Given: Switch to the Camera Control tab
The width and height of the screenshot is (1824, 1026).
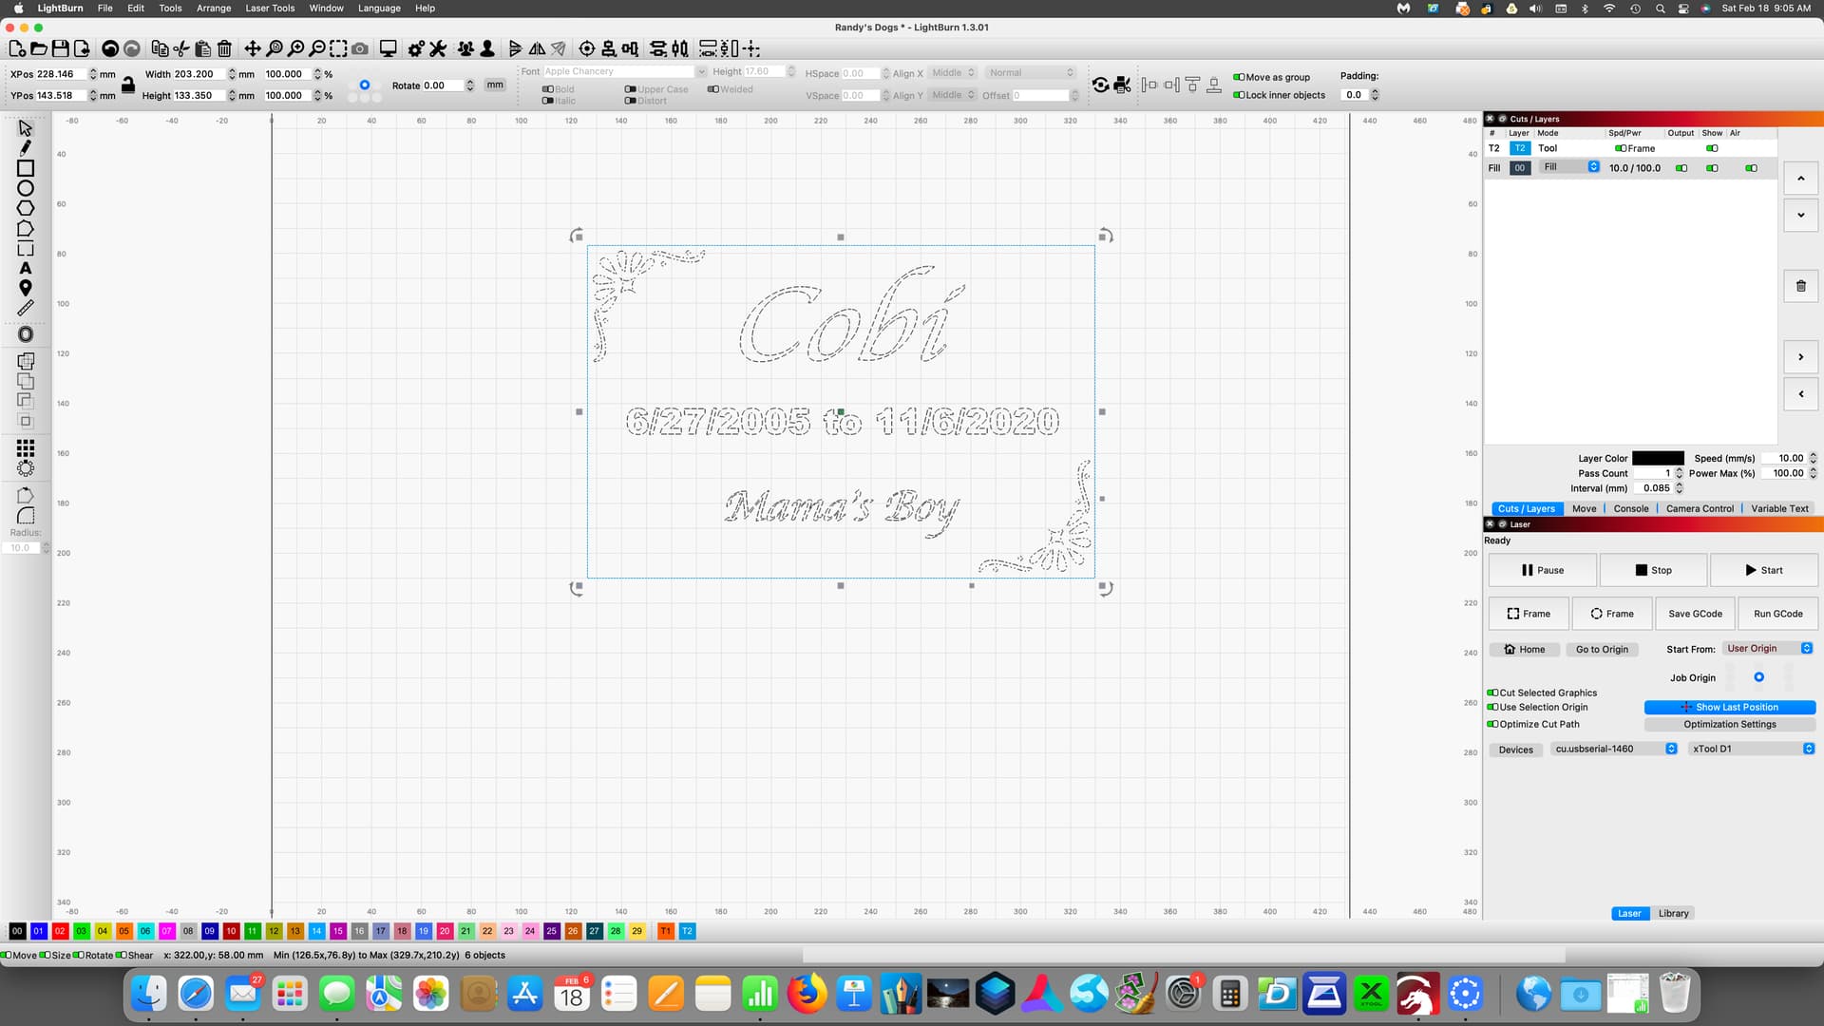Looking at the screenshot, I should (1700, 508).
